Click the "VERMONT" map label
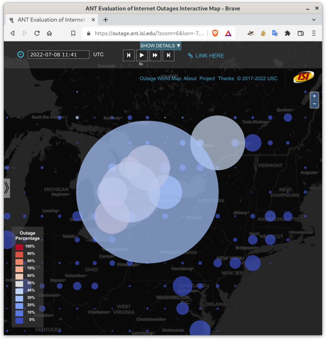 (270, 166)
